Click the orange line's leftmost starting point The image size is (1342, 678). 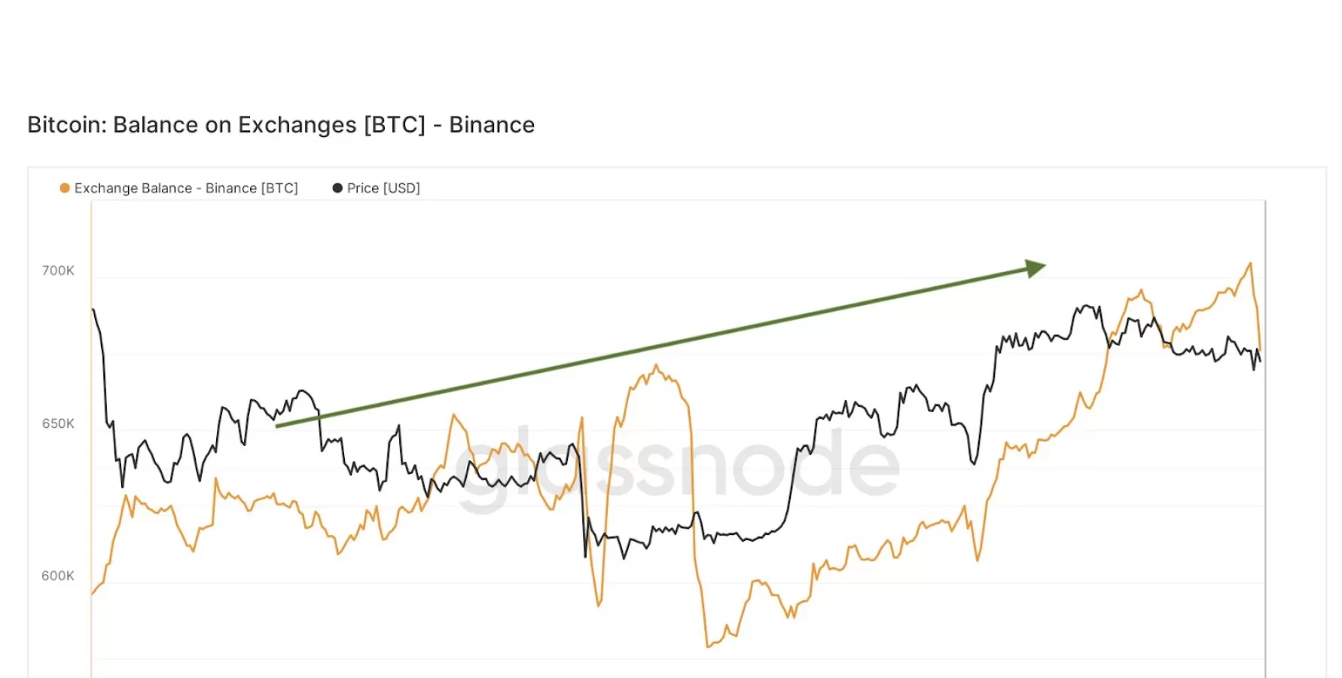(93, 594)
